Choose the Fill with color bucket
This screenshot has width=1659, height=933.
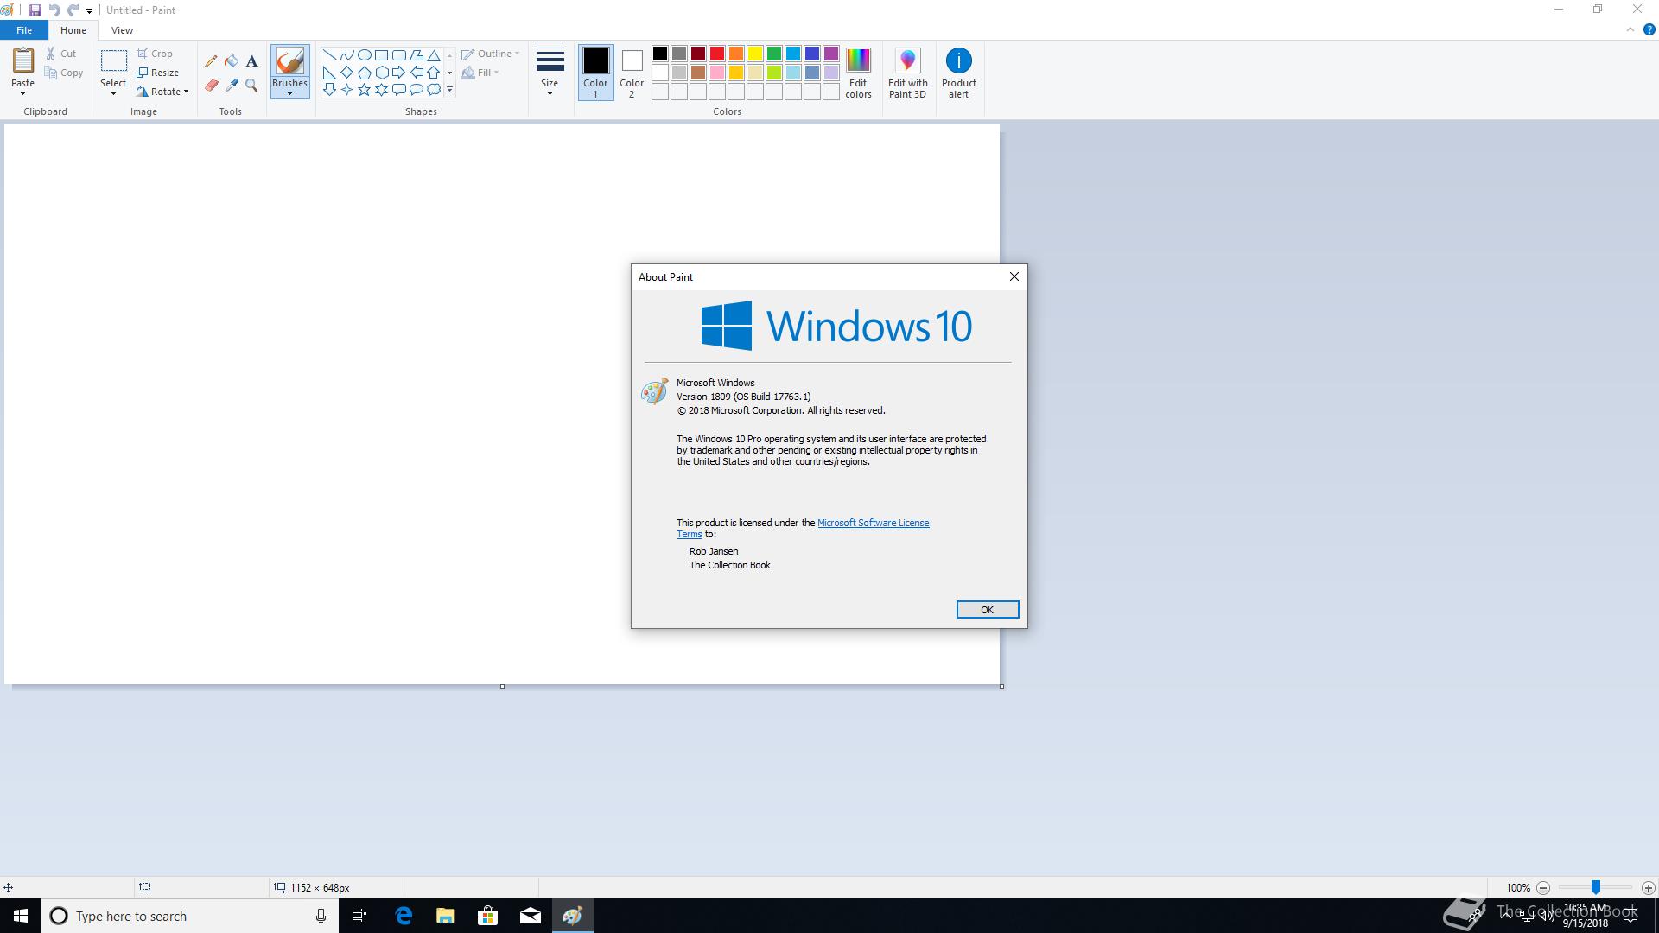point(232,61)
